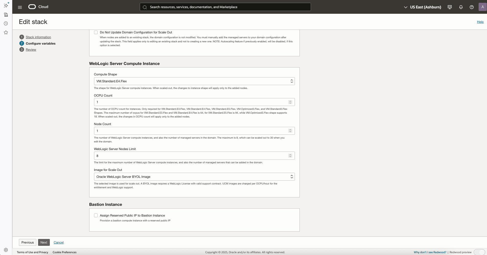The image size is (487, 255).
Task: Click the question mark help icon
Action: [472, 7]
